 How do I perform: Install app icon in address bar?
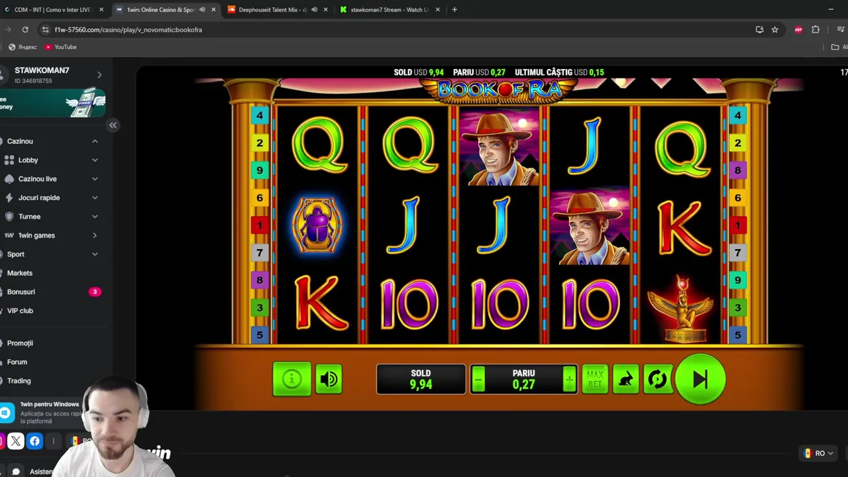(759, 29)
